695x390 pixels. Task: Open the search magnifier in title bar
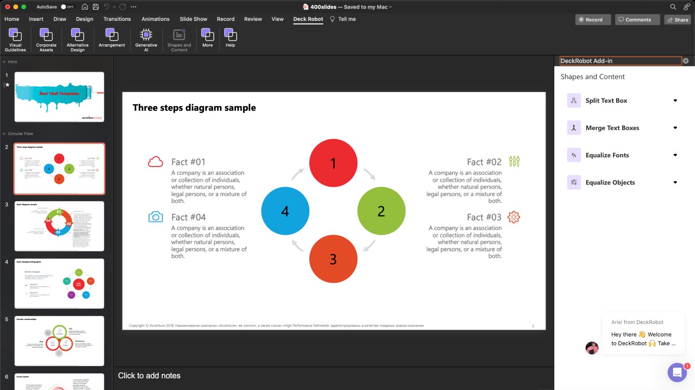coord(673,7)
